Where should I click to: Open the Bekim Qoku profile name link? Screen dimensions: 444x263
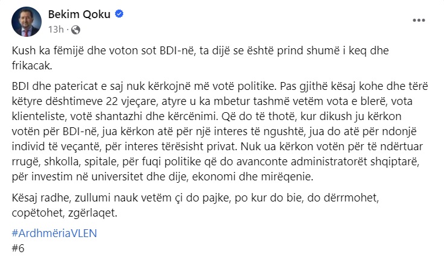pos(79,14)
